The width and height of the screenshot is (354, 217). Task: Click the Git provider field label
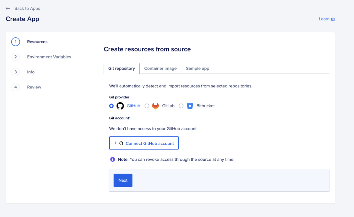pyautogui.click(x=119, y=97)
